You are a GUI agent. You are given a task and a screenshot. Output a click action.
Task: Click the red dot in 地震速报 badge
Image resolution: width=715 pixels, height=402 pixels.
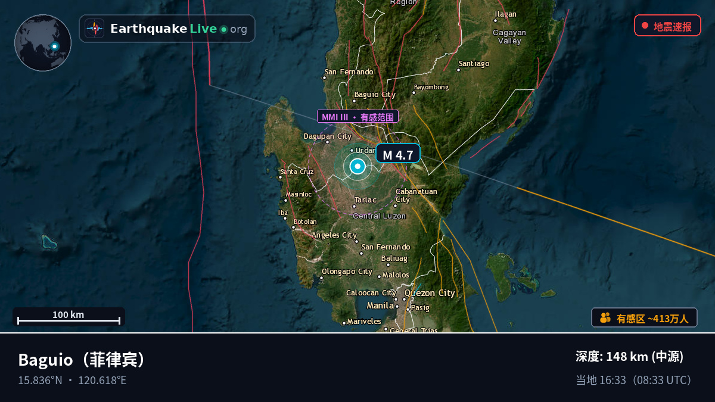pyautogui.click(x=645, y=26)
